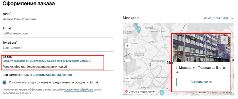238x99 pixels.
Task: Click Открыть в Яндекс.Картах button
Action: (x=140, y=92)
